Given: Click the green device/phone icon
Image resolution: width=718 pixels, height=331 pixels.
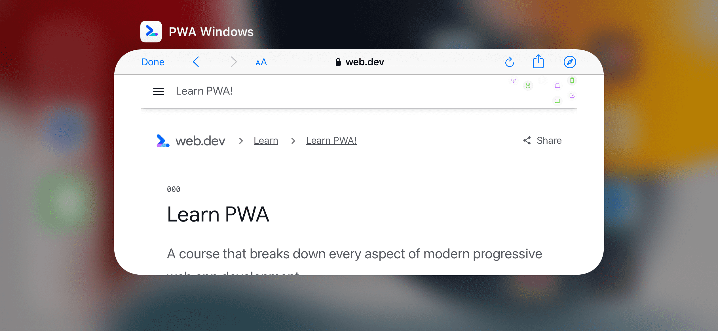Looking at the screenshot, I should click(x=572, y=81).
